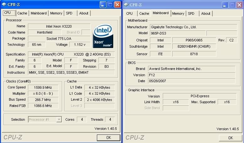Click the empty Brand ID field

coord(86,32)
